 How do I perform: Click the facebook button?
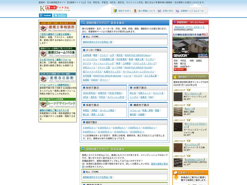46,15
